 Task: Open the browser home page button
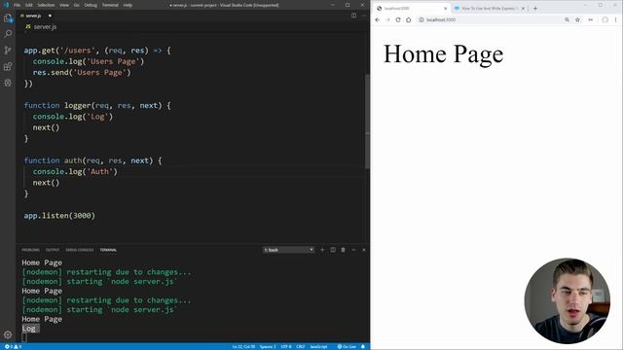pyautogui.click(x=409, y=19)
